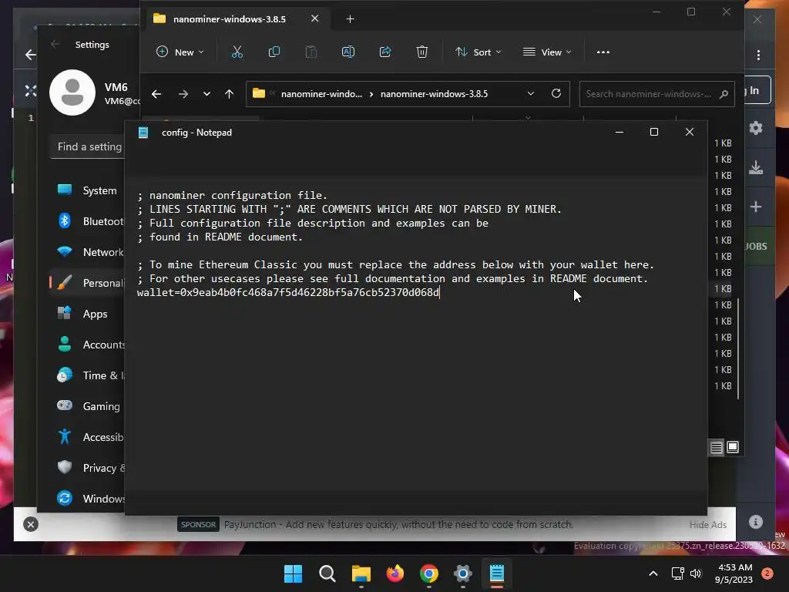
Task: Click the Copy icon in File Explorer toolbar
Action: point(274,52)
